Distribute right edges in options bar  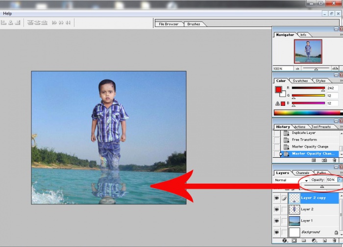point(68,23)
